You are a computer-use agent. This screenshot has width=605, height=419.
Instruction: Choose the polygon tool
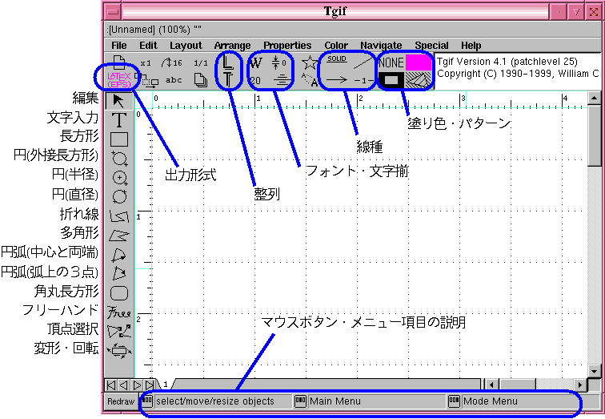(x=119, y=235)
